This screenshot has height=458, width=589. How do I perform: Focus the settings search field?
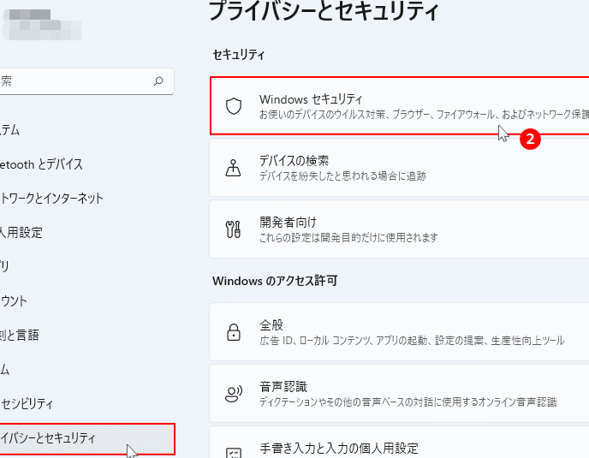click(86, 81)
